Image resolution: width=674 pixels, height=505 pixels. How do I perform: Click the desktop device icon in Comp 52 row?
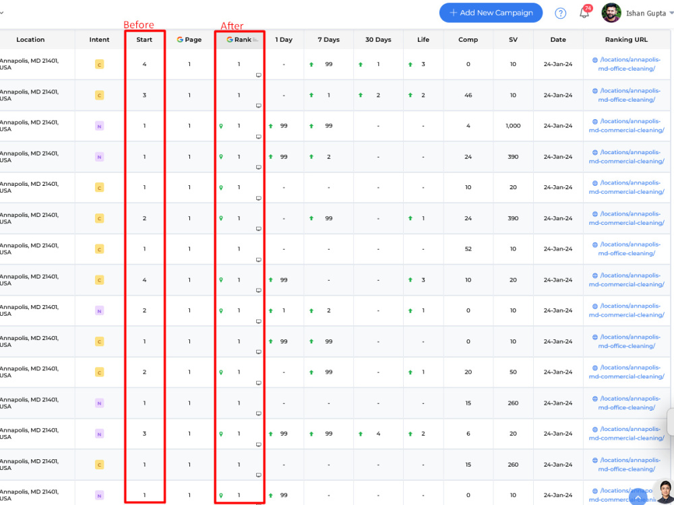click(259, 260)
